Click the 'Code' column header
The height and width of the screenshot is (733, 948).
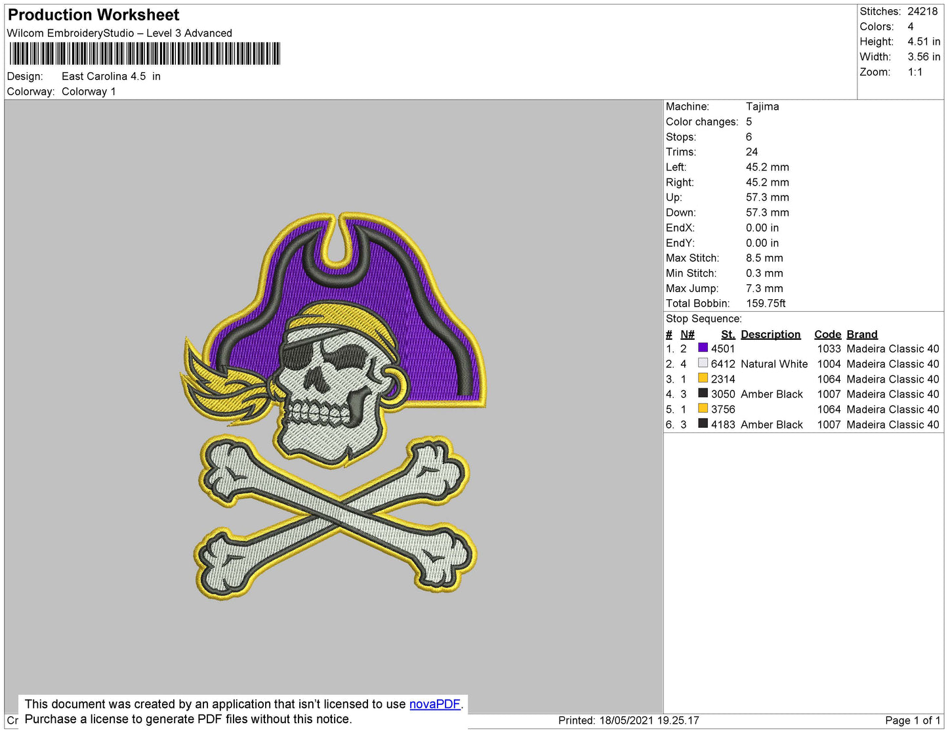pos(827,335)
